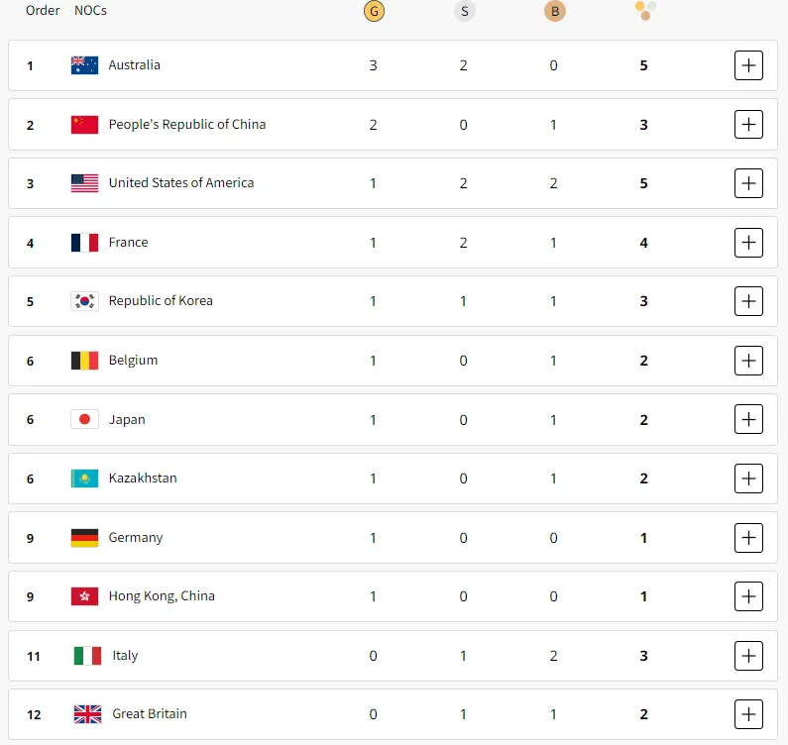Click the Kazakhstan flag icon
Screen dimensions: 788x745
click(x=84, y=479)
